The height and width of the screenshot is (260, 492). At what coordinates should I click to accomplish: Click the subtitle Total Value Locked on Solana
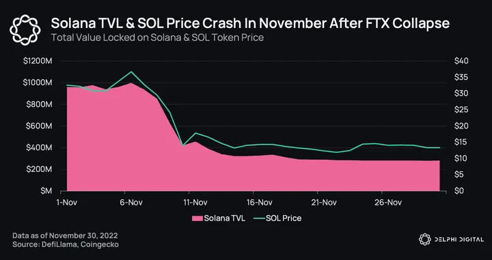(x=157, y=38)
